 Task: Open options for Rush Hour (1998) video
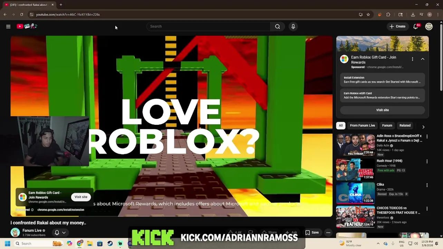pyautogui.click(x=427, y=161)
